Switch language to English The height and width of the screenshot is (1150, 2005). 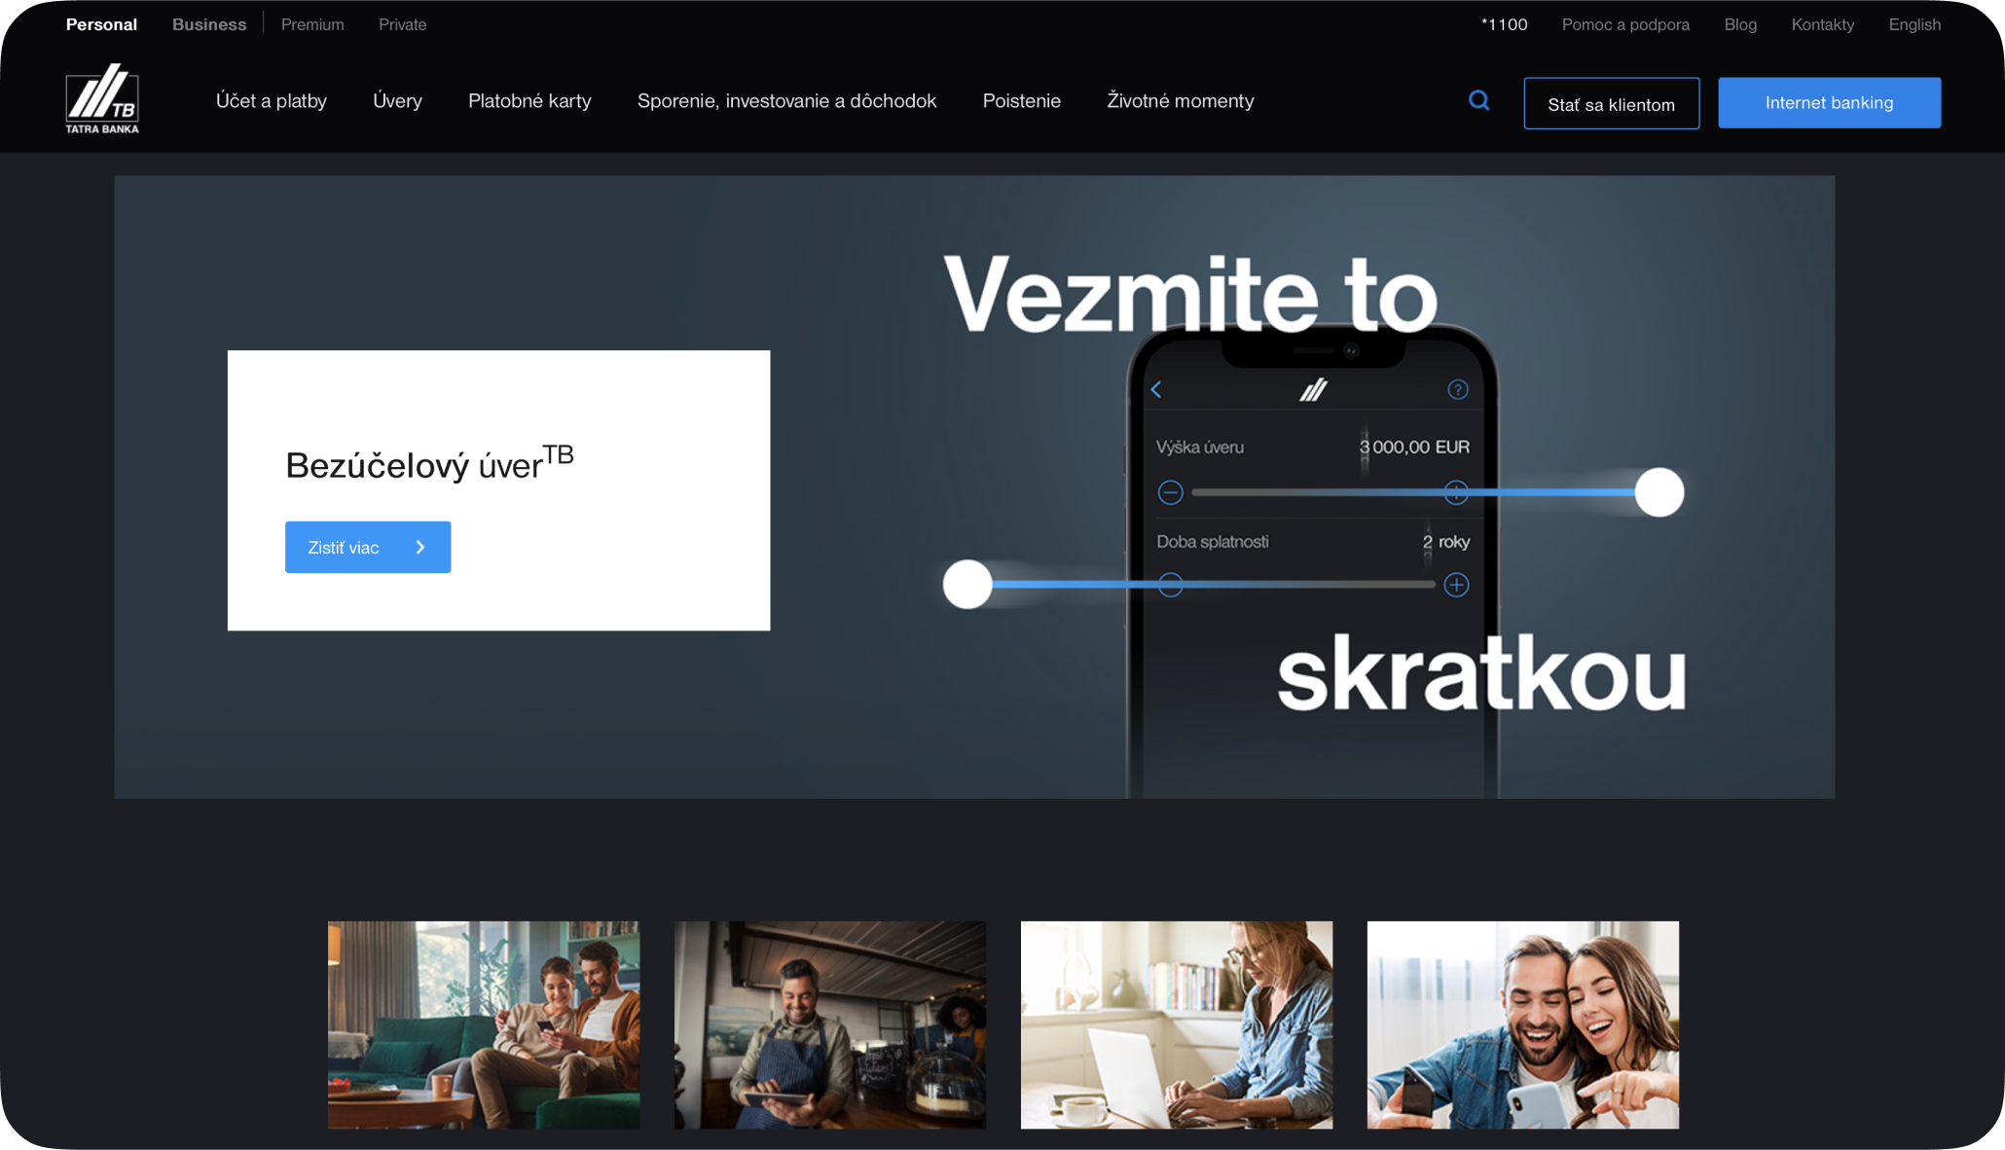pyautogui.click(x=1914, y=24)
